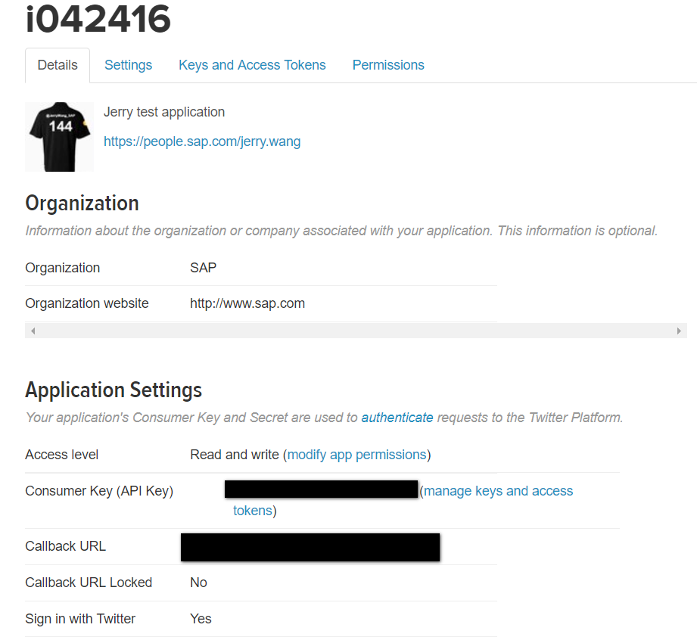Click the Application Settings heading
This screenshot has height=637, width=697.
tap(114, 390)
